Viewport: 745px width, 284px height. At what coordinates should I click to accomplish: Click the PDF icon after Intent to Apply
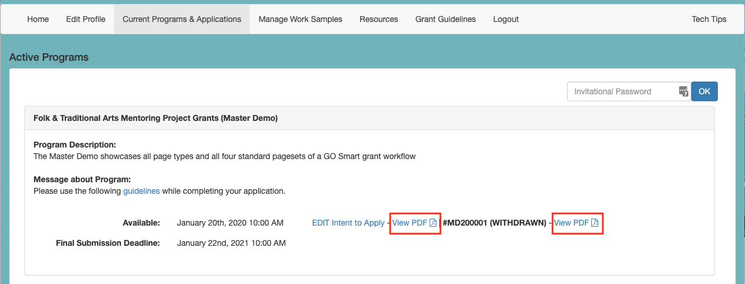click(x=433, y=223)
